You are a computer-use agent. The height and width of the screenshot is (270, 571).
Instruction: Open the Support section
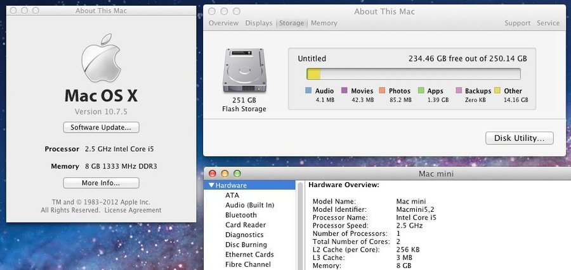pos(518,23)
